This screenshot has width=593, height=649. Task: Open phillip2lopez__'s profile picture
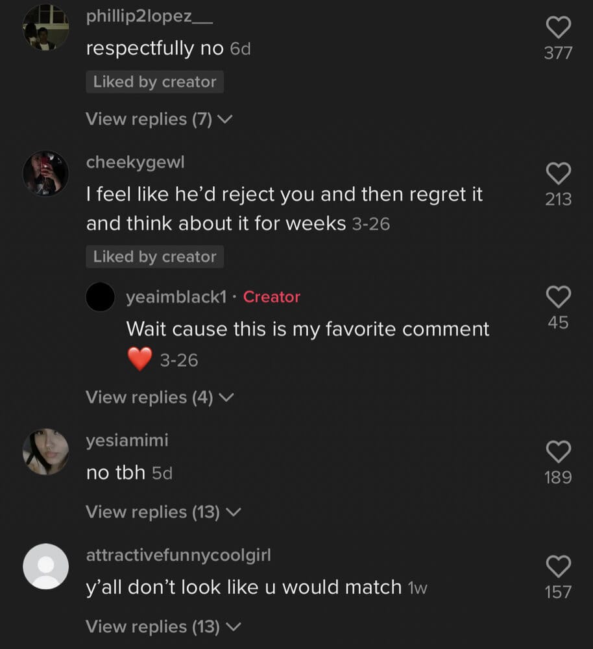tap(45, 27)
